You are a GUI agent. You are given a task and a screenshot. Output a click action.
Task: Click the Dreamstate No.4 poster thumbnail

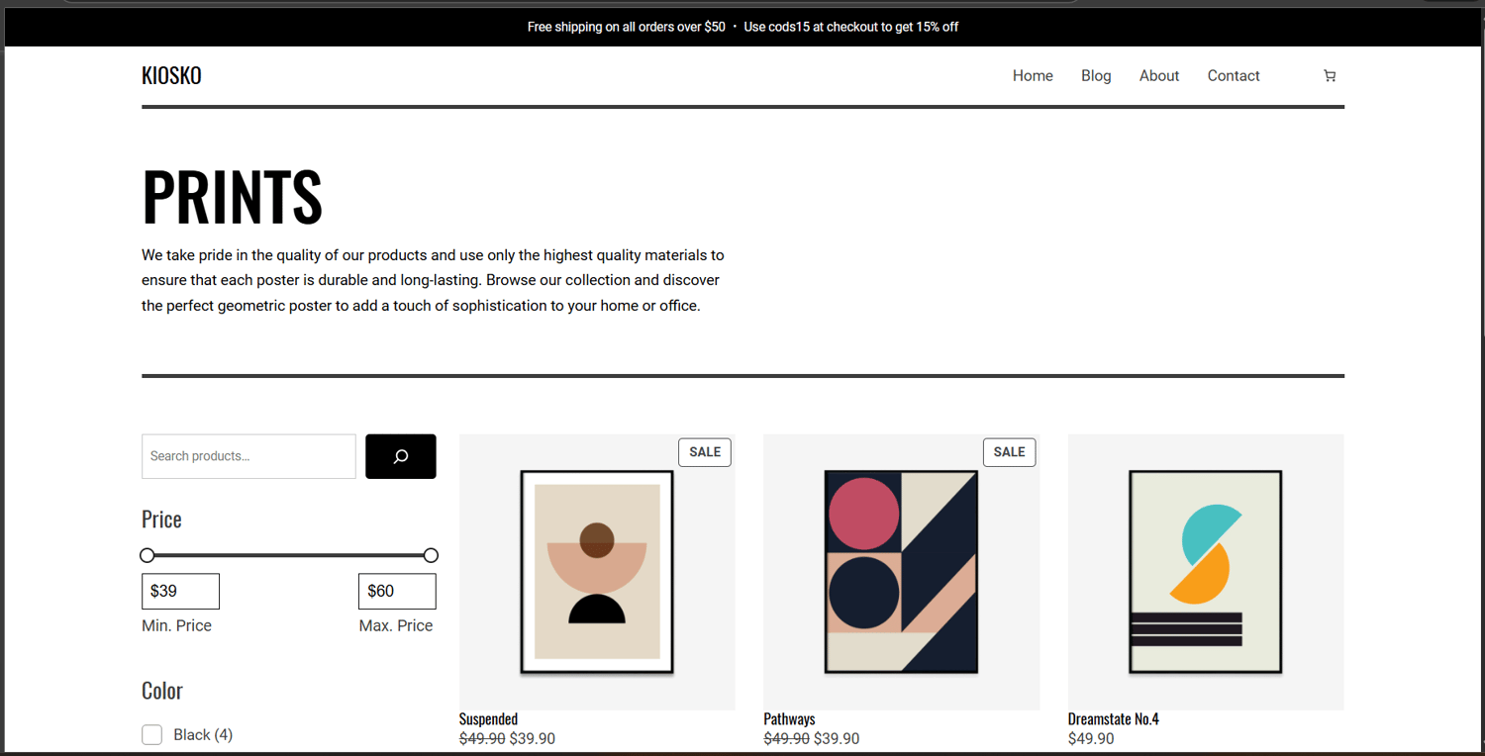(1205, 572)
